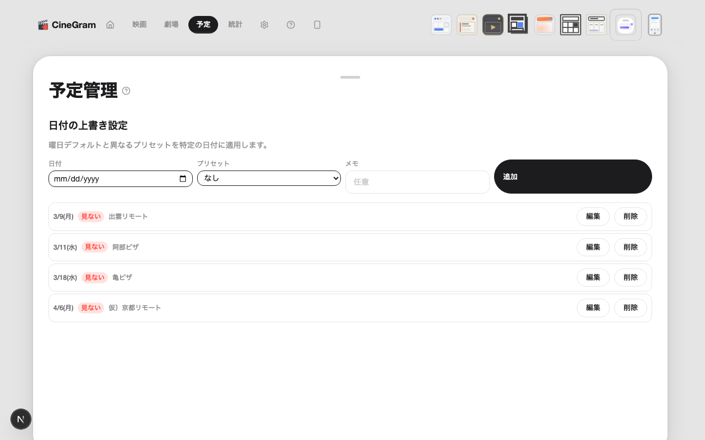
Task: Click inside the メモ input field
Action: click(x=417, y=182)
